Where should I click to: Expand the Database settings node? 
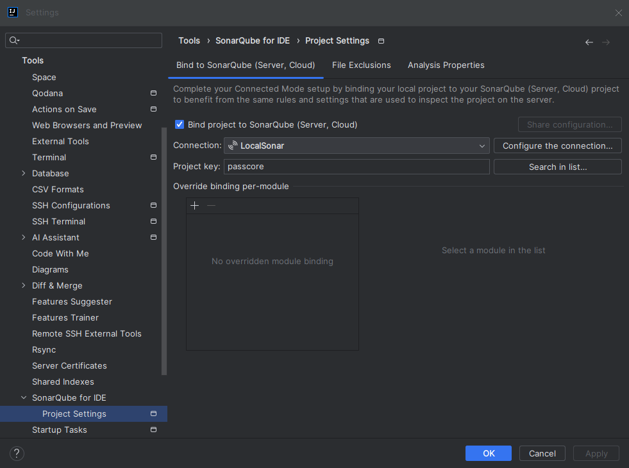point(23,173)
